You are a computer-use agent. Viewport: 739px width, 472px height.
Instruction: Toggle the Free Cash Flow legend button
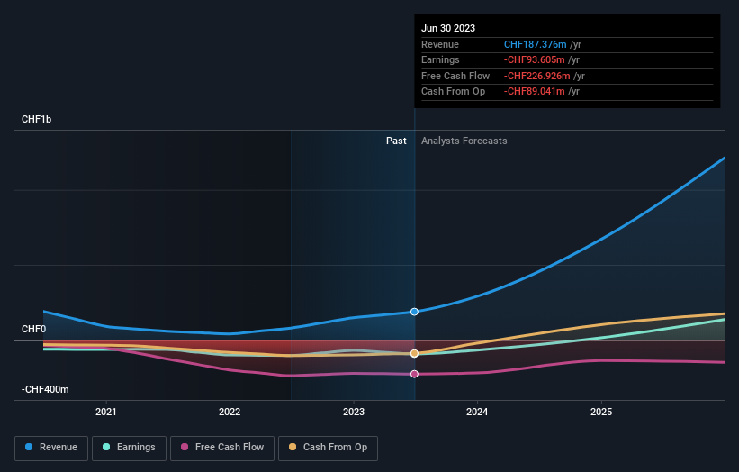(x=222, y=448)
